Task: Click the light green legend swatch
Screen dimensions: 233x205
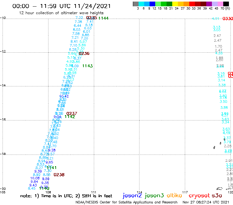Action: [158, 4]
